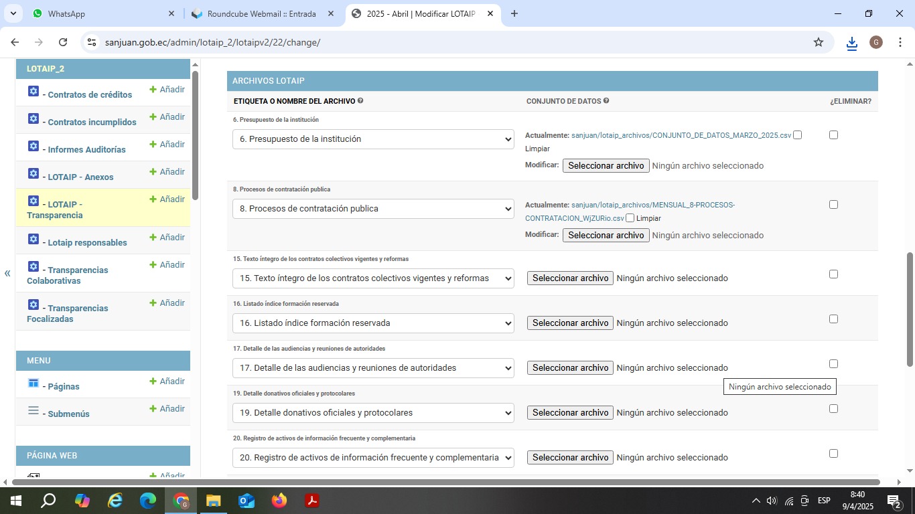Reload the page using refresh icon
This screenshot has height=514, width=915.
click(63, 42)
